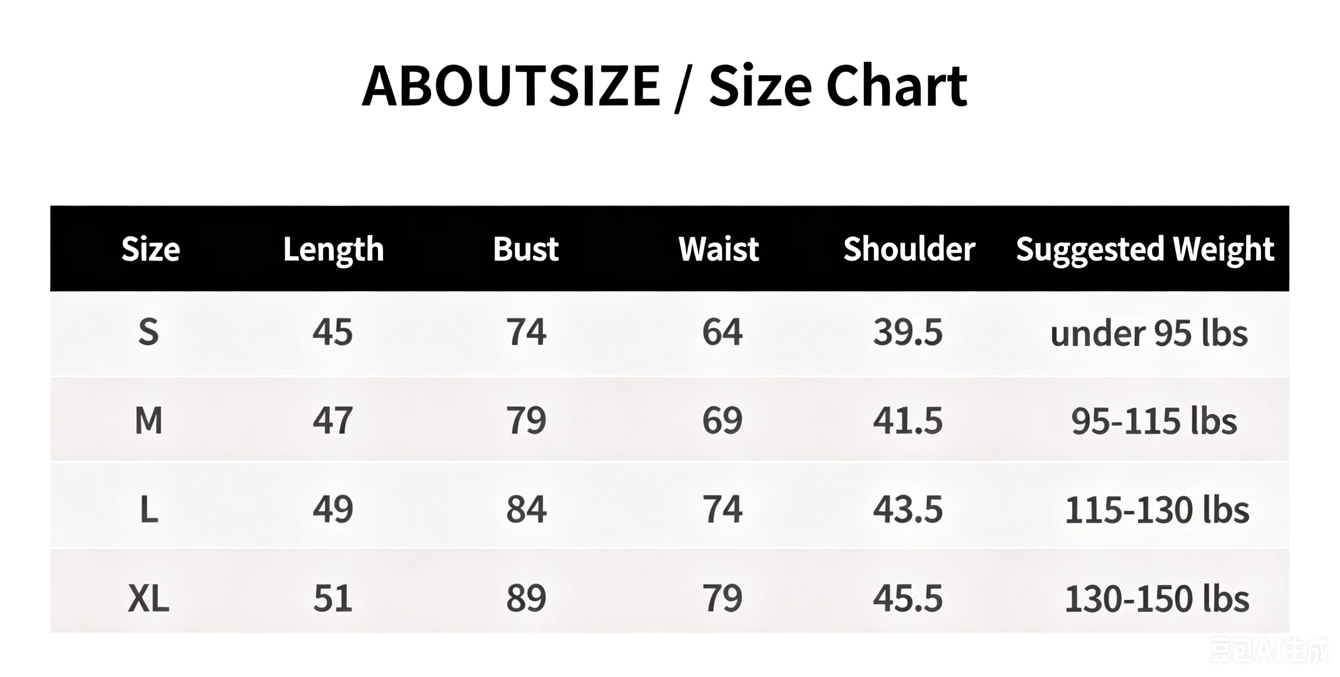Viewport: 1340px width, 677px height.
Task: Select the 51 length value
Action: coord(333,599)
